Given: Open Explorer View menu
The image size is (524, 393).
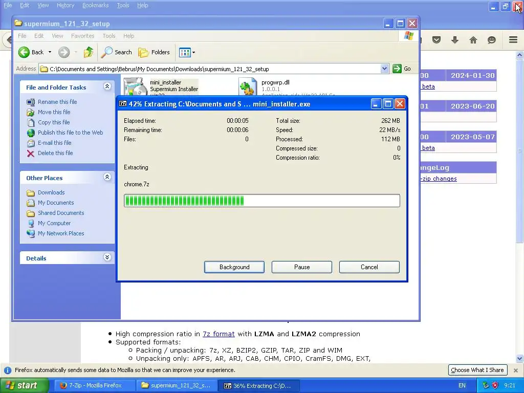Looking at the screenshot, I should (57, 36).
